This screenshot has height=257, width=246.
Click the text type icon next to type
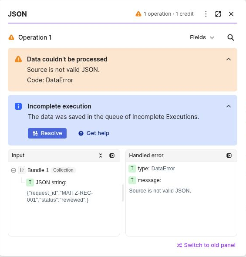click(132, 169)
